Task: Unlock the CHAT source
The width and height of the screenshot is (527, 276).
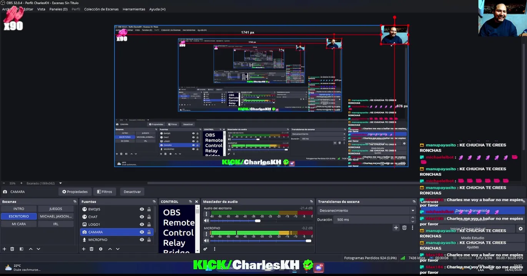Action: [x=149, y=217]
